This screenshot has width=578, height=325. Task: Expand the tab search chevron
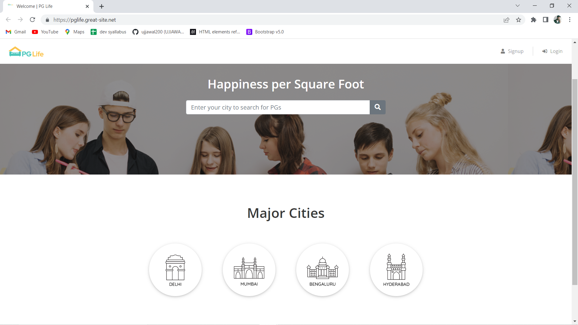click(517, 6)
